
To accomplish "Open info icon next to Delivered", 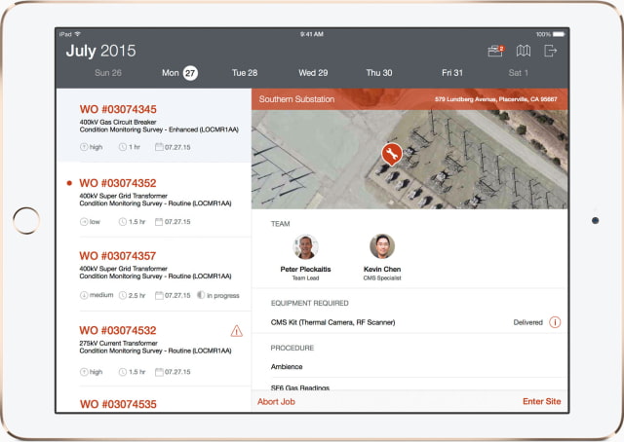I will pyautogui.click(x=555, y=322).
